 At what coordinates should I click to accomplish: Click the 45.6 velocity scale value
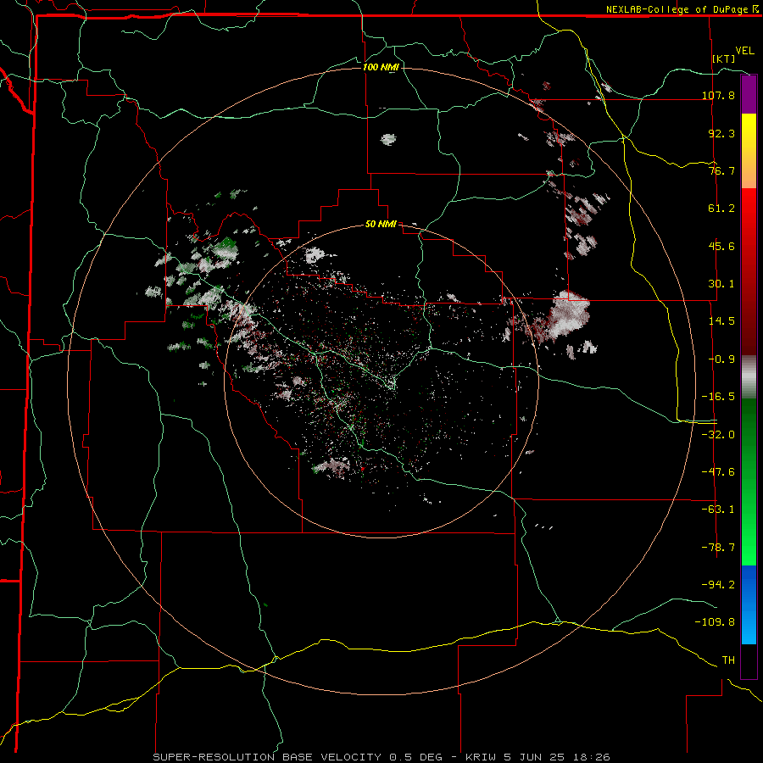(x=721, y=246)
